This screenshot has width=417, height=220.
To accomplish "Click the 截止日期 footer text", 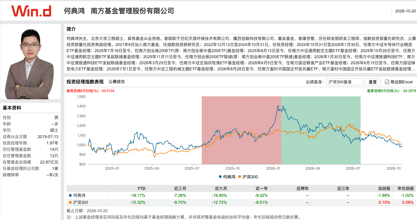I will click(x=87, y=211).
